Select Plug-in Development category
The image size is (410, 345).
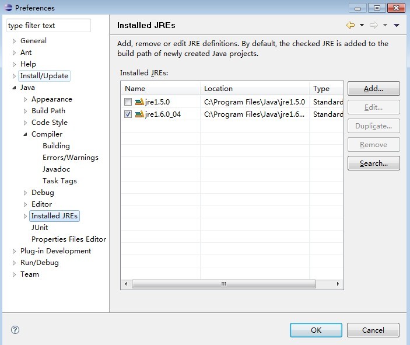[x=55, y=251]
